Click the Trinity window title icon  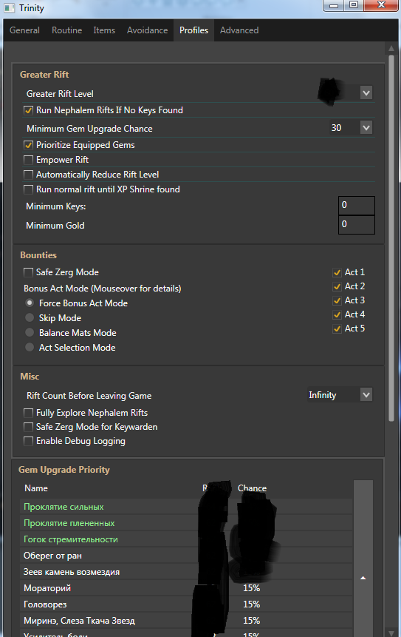(x=9, y=8)
